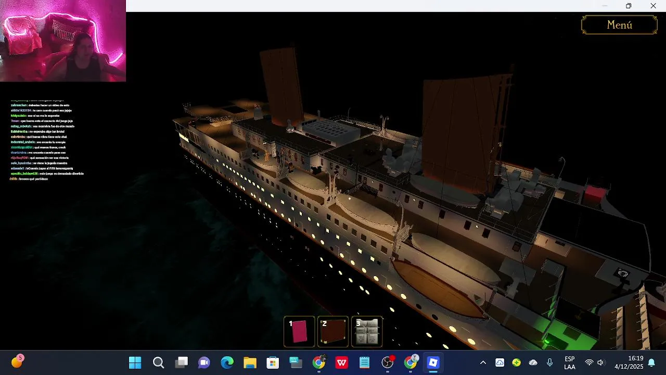Select hotbar slot 1 pink item

299,332
